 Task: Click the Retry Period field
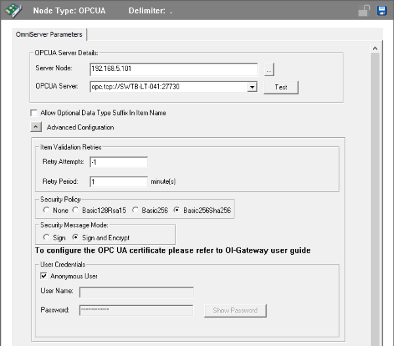click(119, 182)
